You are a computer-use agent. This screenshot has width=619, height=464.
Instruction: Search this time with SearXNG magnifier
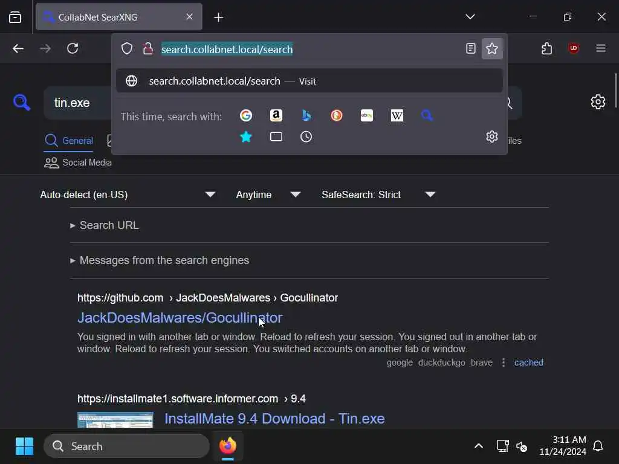(x=427, y=115)
